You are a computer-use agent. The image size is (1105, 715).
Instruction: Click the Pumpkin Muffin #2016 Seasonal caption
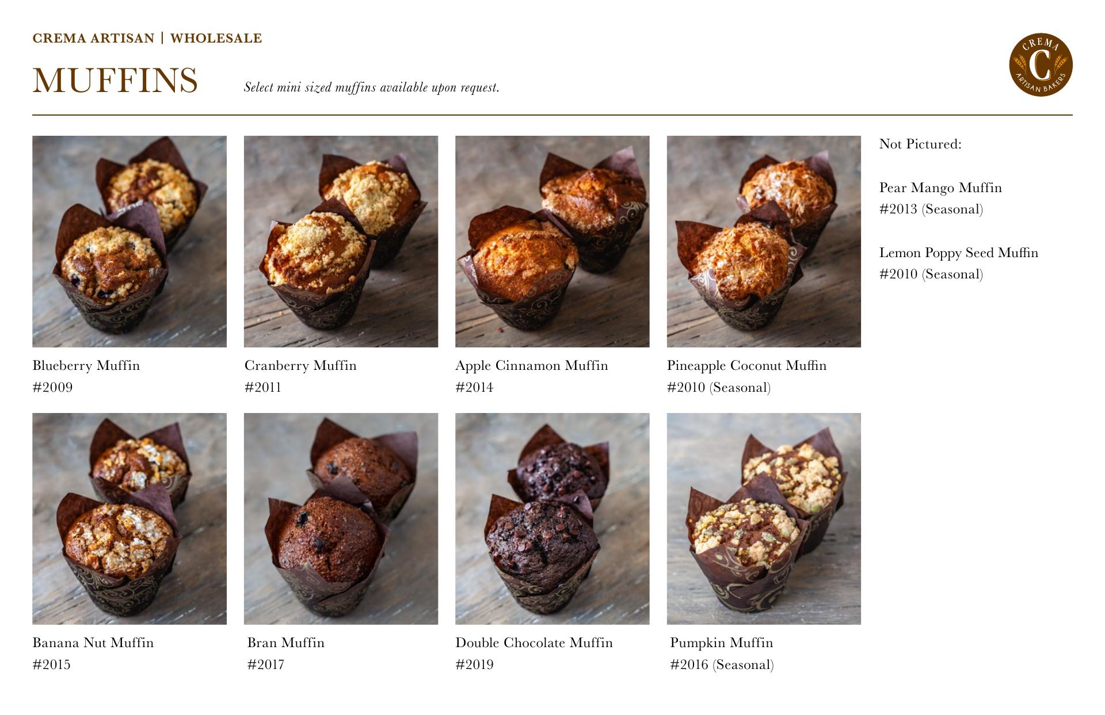point(722,653)
